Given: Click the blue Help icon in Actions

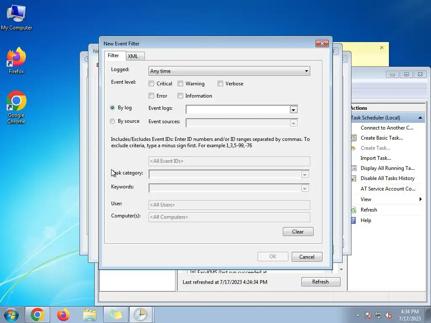Looking at the screenshot, I should tap(354, 220).
